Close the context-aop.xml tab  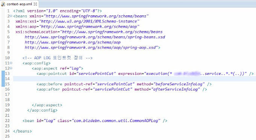pyautogui.click(x=35, y=4)
